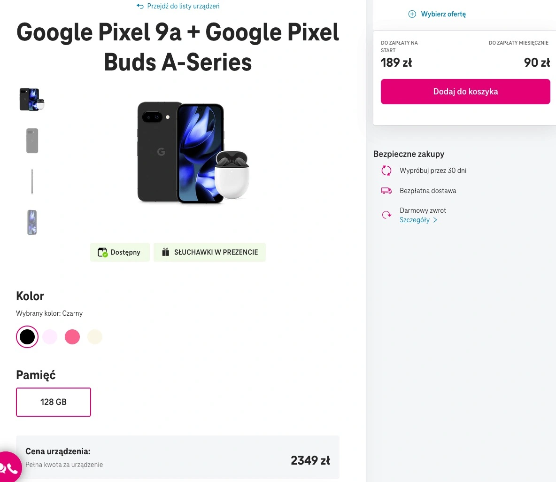Click the gift icon on headphones badge
The image size is (556, 482).
[166, 252]
